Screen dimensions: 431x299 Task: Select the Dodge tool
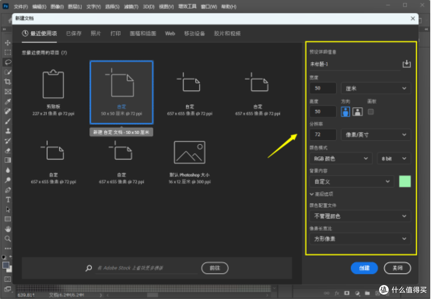coord(8,180)
